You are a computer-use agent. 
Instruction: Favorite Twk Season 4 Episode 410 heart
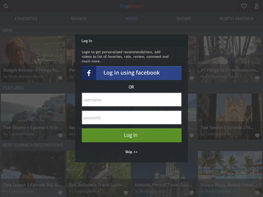point(60,135)
